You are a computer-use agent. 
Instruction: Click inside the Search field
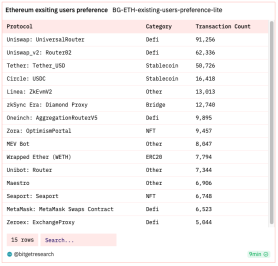click(78, 240)
